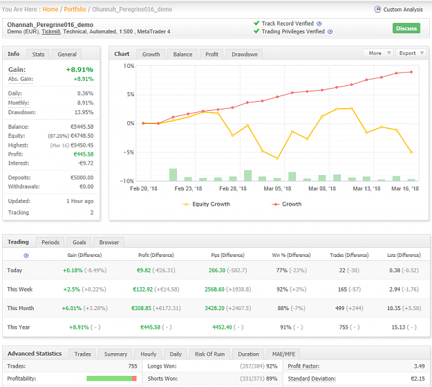432x387 pixels.
Task: Open the Profit chart tab
Action: [x=212, y=55]
